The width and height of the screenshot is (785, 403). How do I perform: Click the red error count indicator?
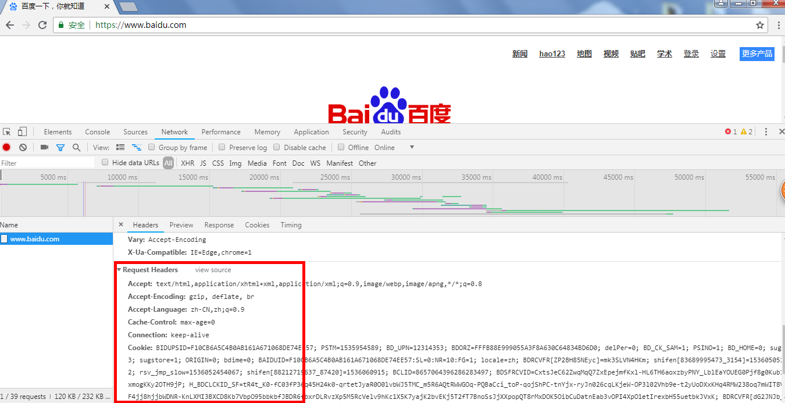(731, 132)
